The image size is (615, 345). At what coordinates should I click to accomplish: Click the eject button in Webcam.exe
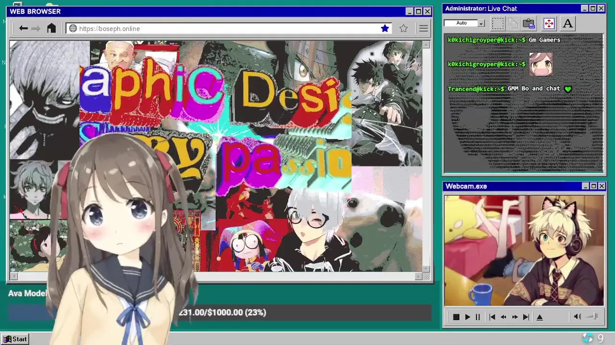540,317
